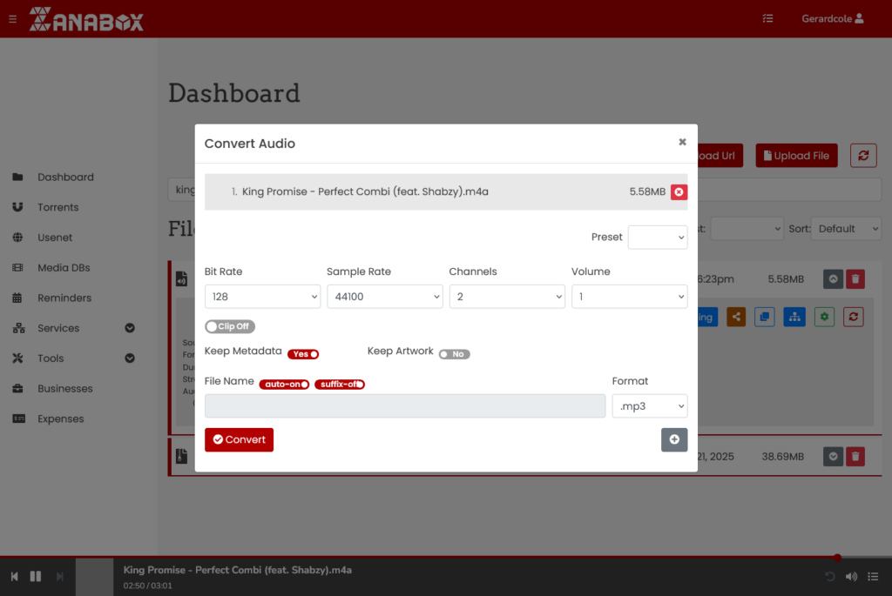Toggle the Clip Off switch

[230, 326]
